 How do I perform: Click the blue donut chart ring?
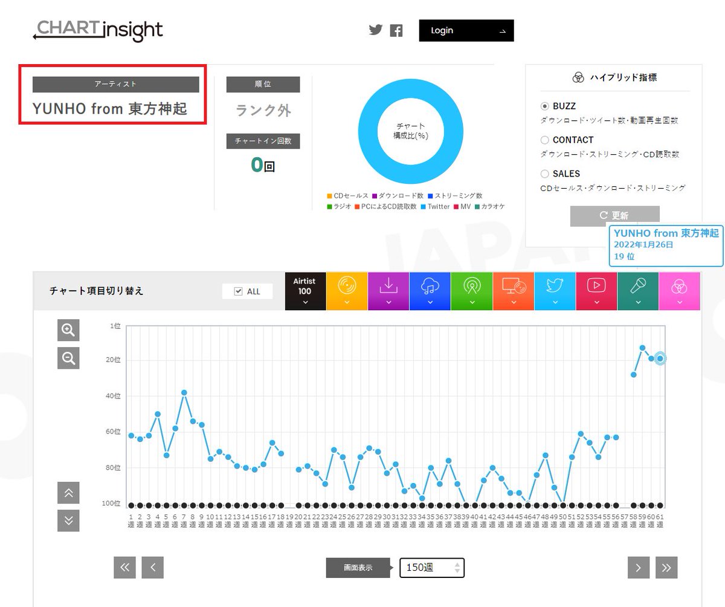[x=367, y=132]
